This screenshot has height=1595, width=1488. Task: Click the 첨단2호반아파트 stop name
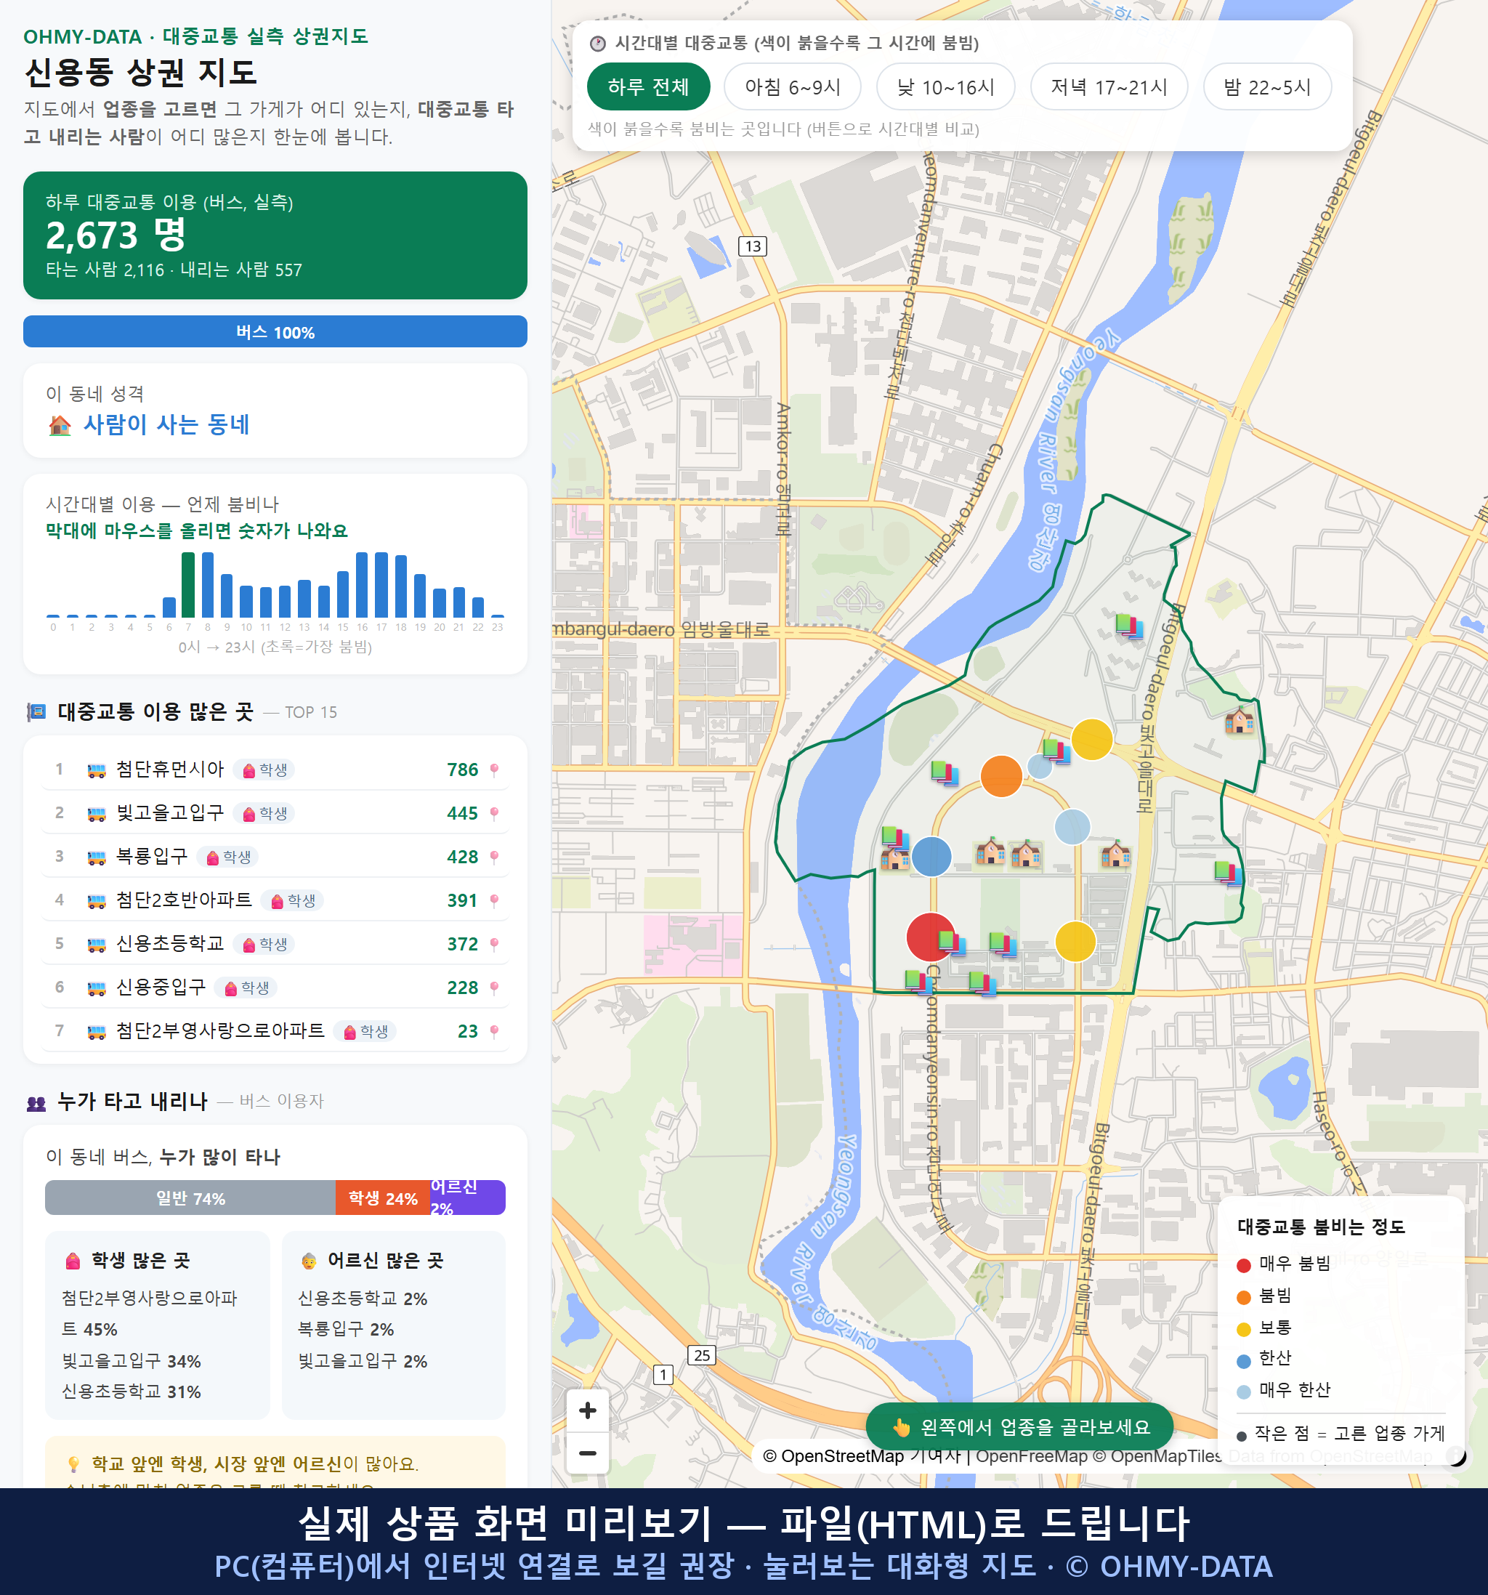pos(184,900)
